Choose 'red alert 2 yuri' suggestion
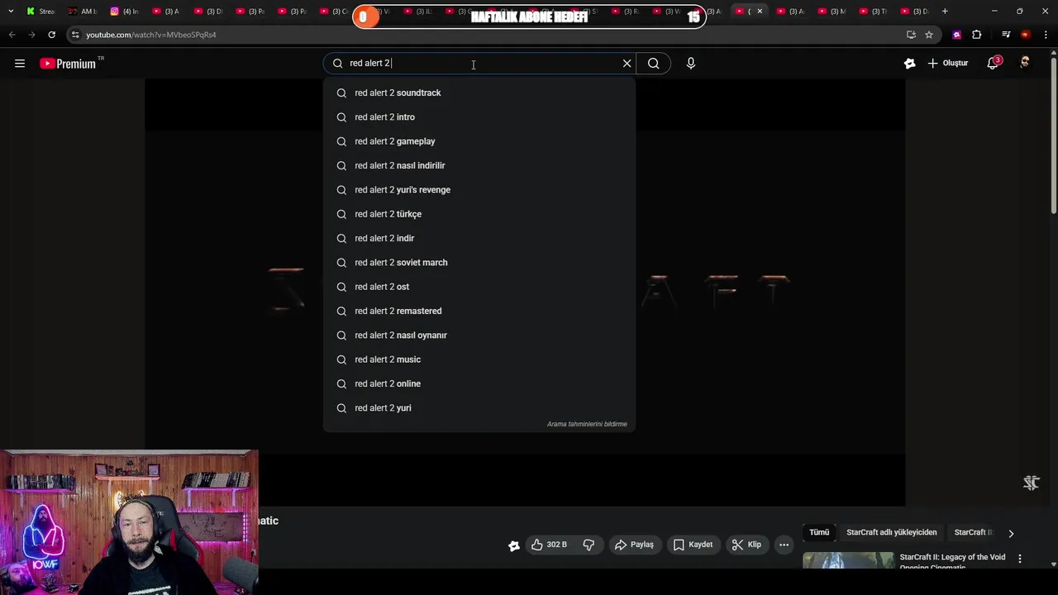Viewport: 1058px width, 595px height. (479, 408)
